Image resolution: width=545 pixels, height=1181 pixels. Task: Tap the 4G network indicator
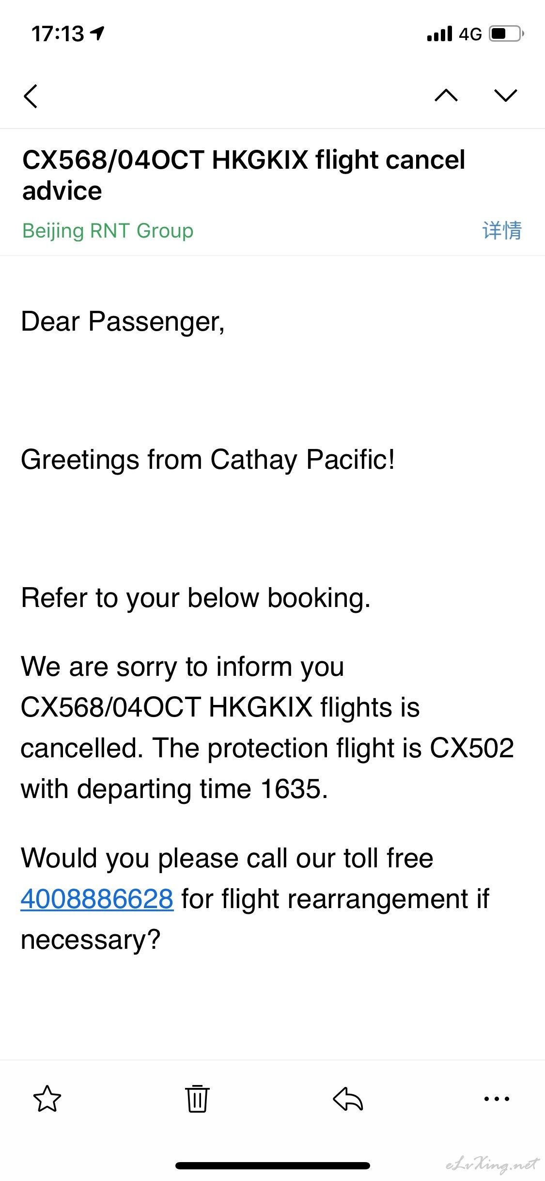pos(470,34)
